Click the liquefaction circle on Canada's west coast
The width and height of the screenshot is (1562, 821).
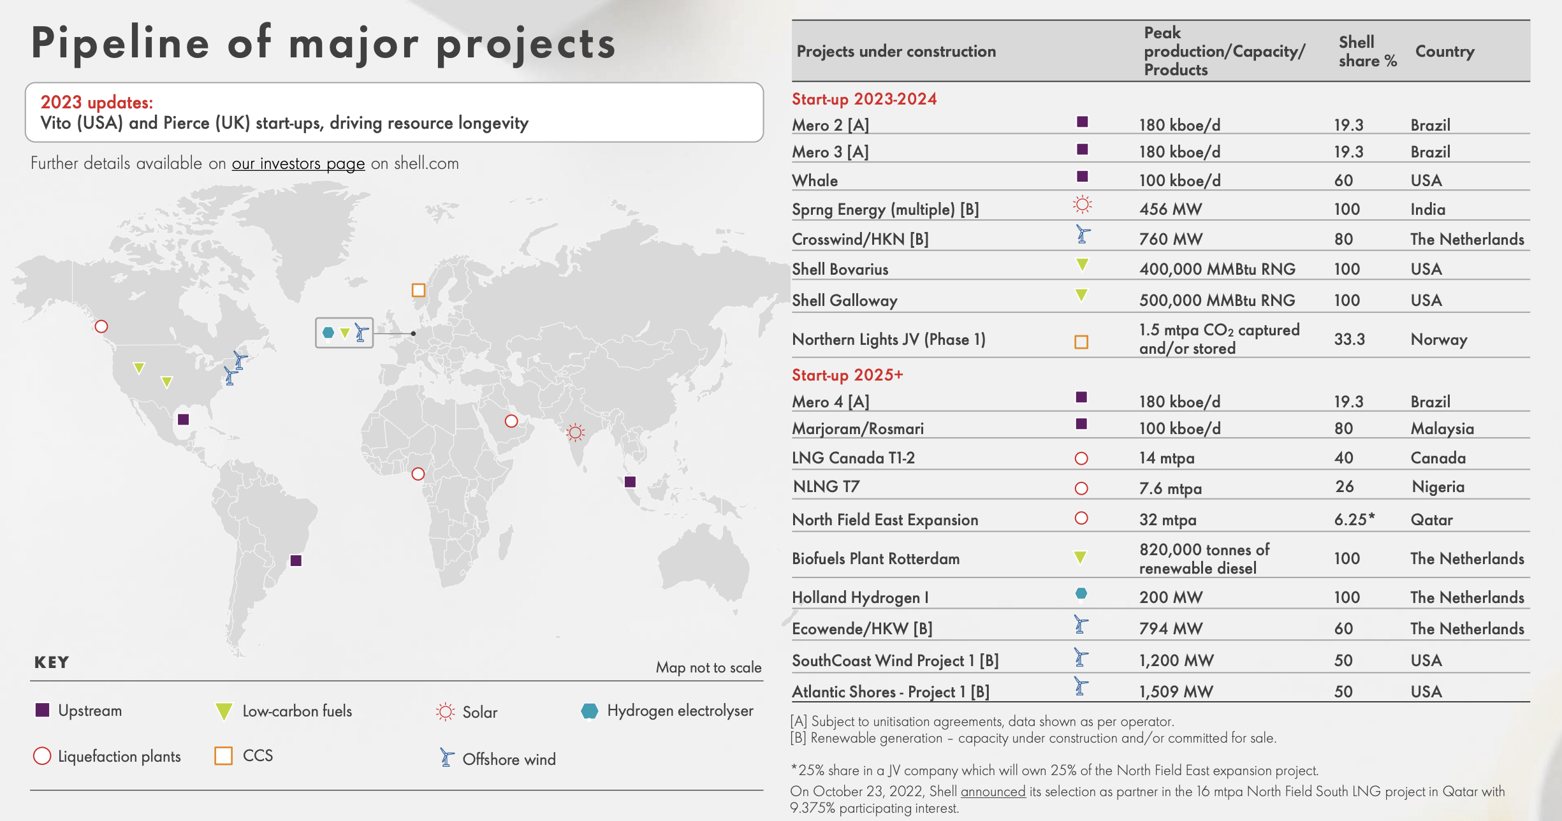point(101,326)
